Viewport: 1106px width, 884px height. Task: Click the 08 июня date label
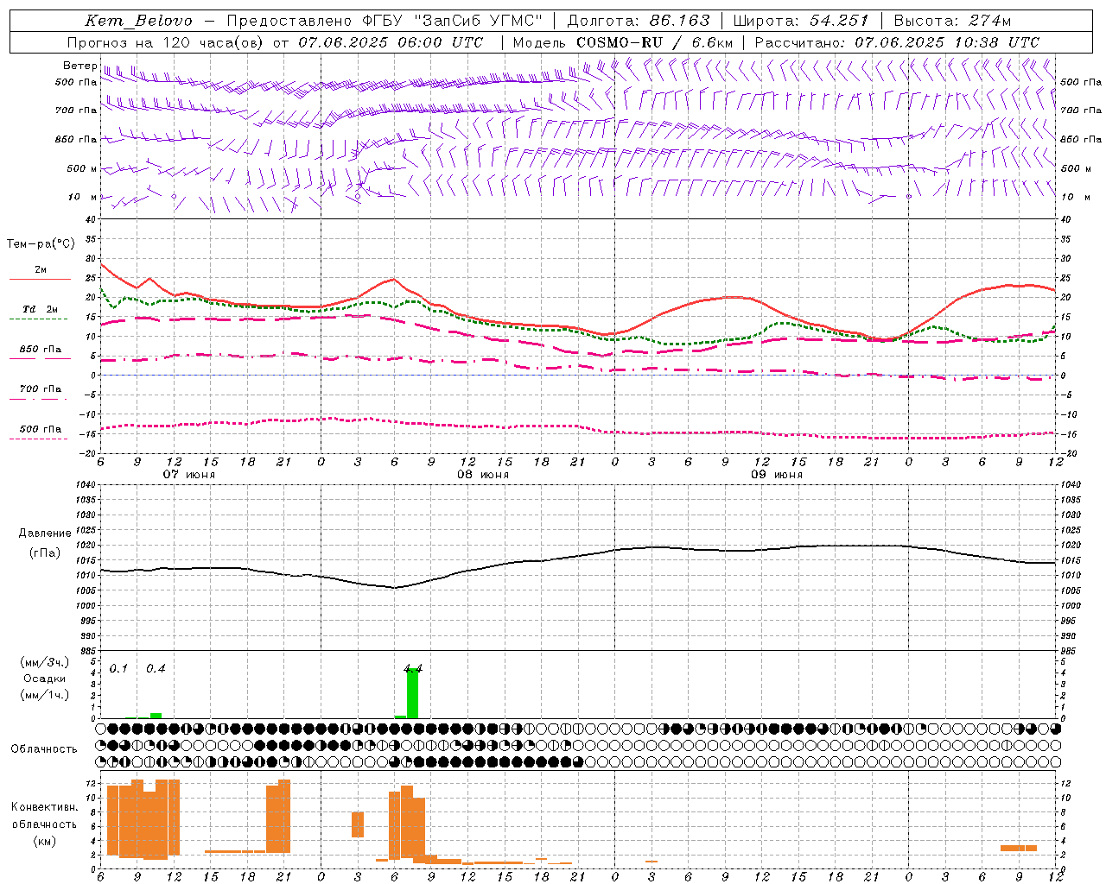point(483,475)
